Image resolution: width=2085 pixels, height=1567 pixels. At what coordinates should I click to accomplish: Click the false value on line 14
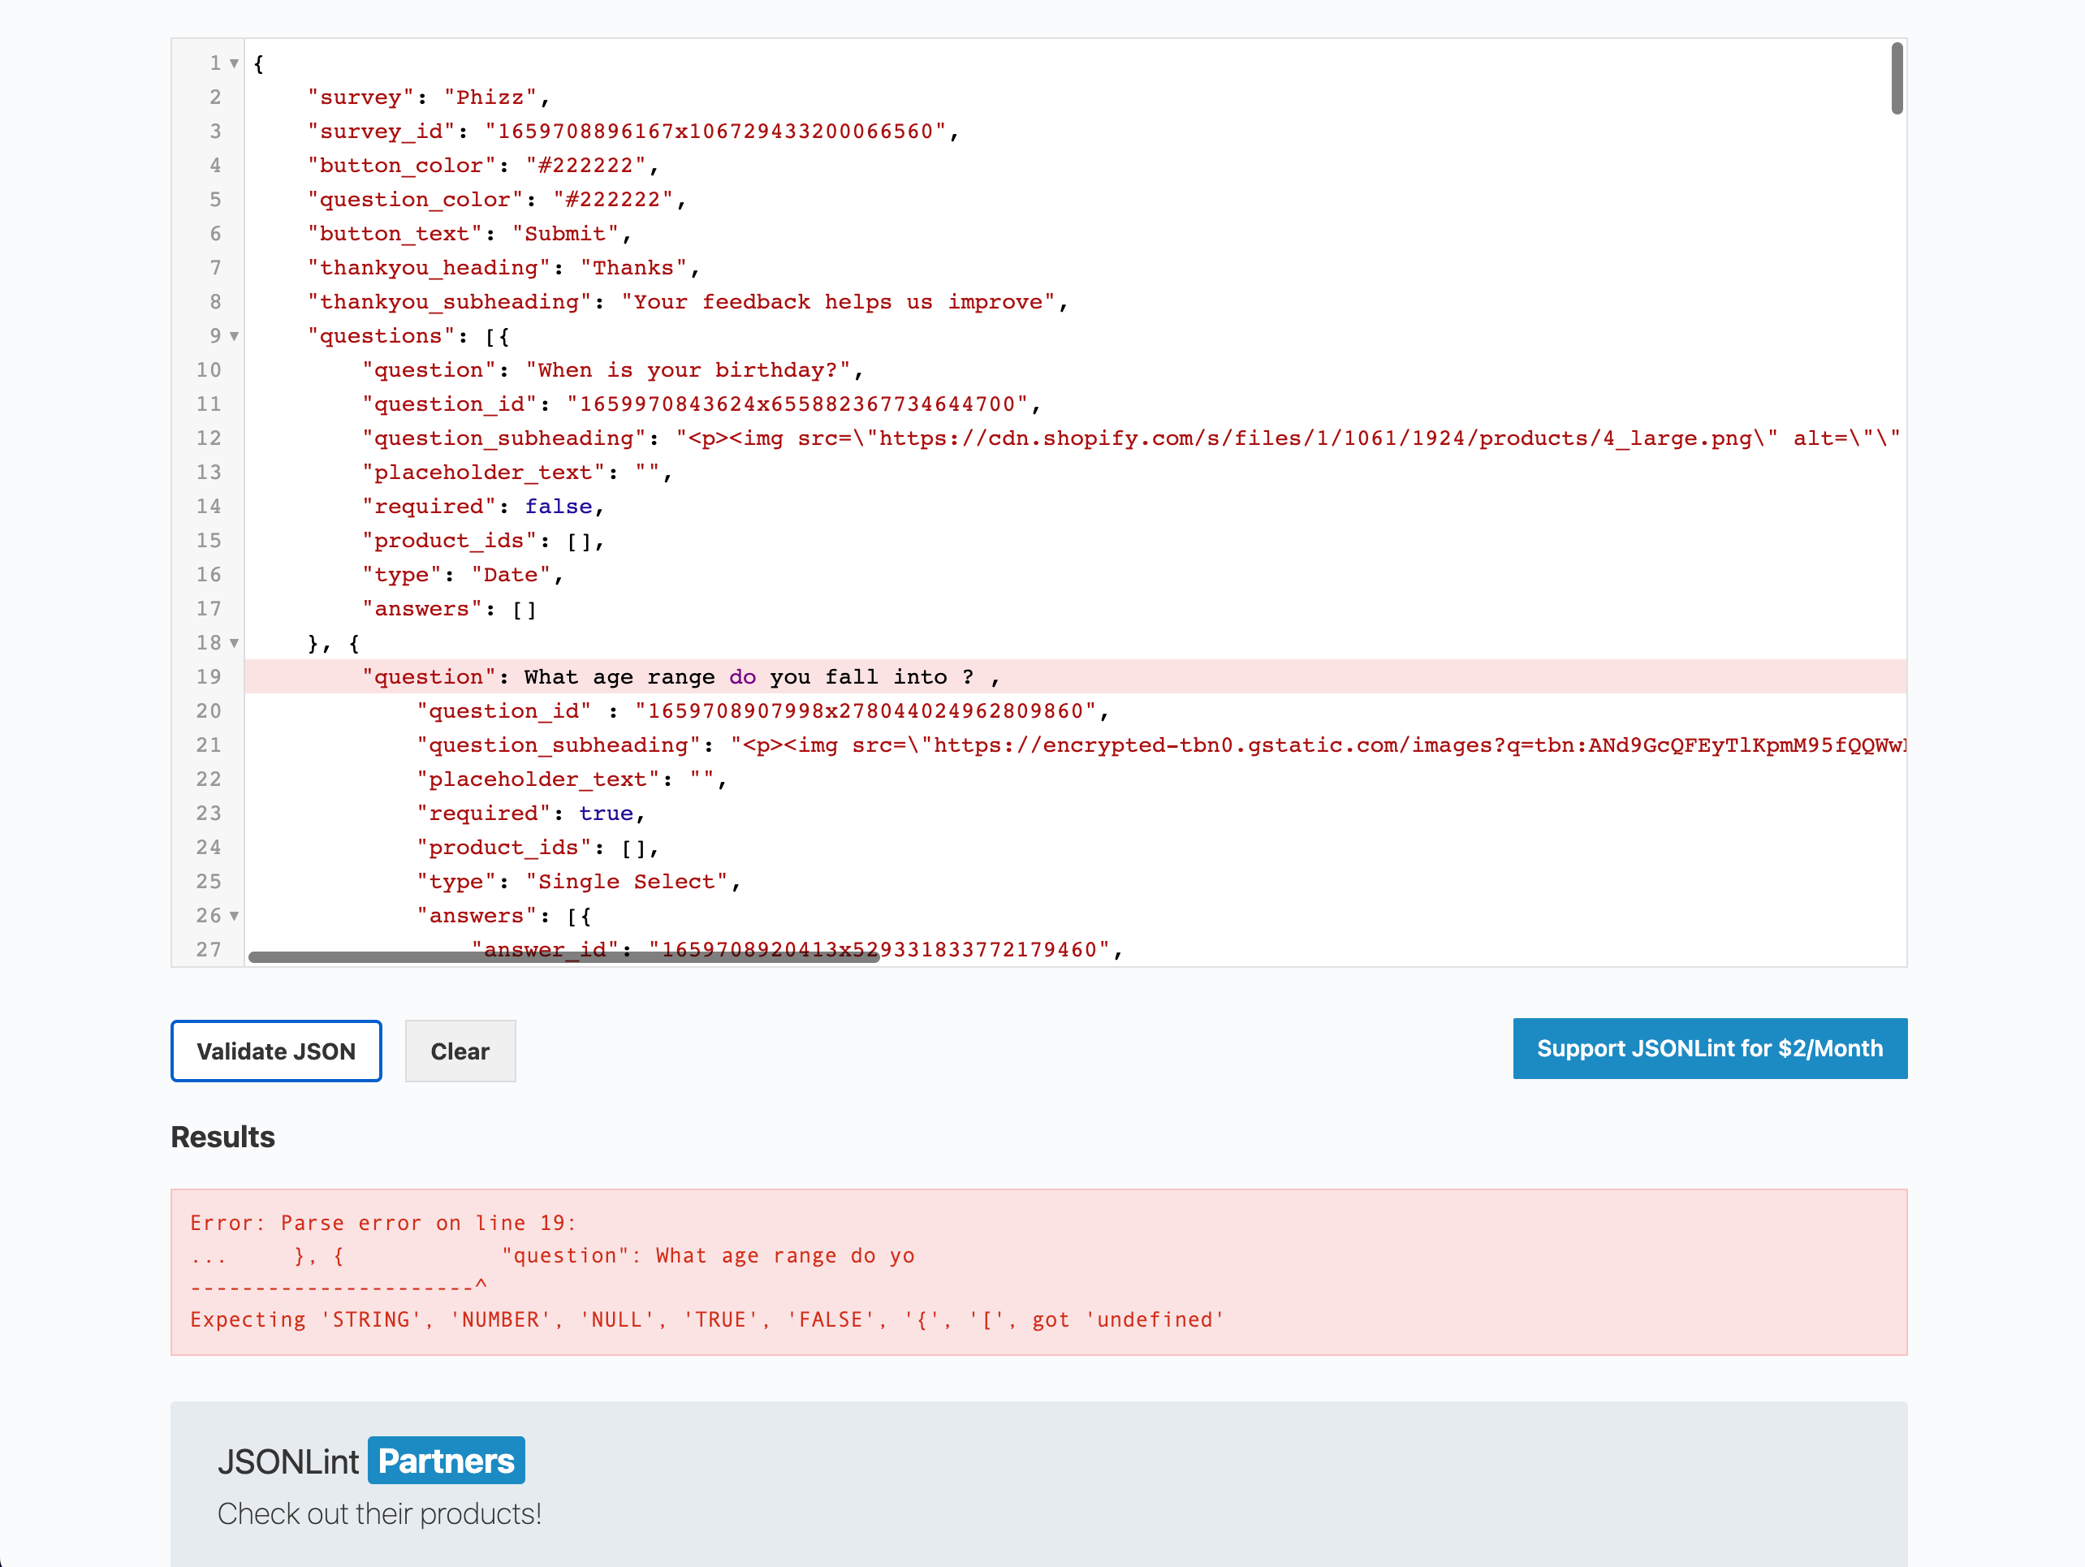click(558, 507)
